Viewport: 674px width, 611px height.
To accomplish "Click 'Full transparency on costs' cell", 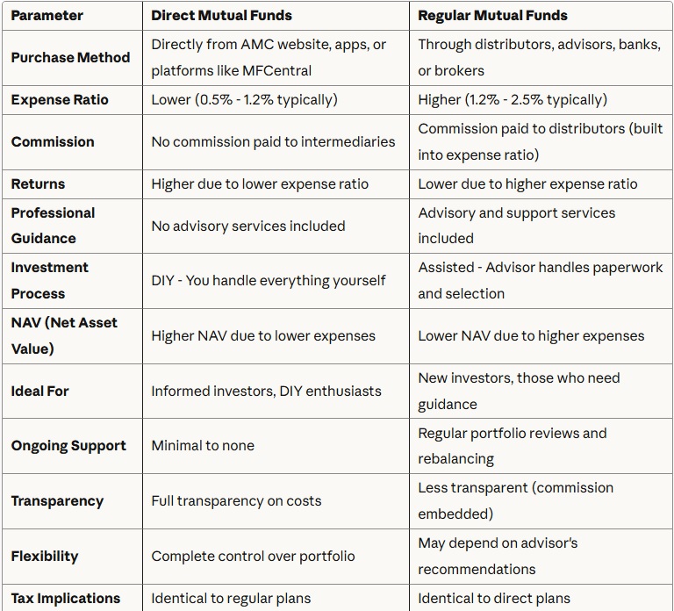I will coord(236,500).
